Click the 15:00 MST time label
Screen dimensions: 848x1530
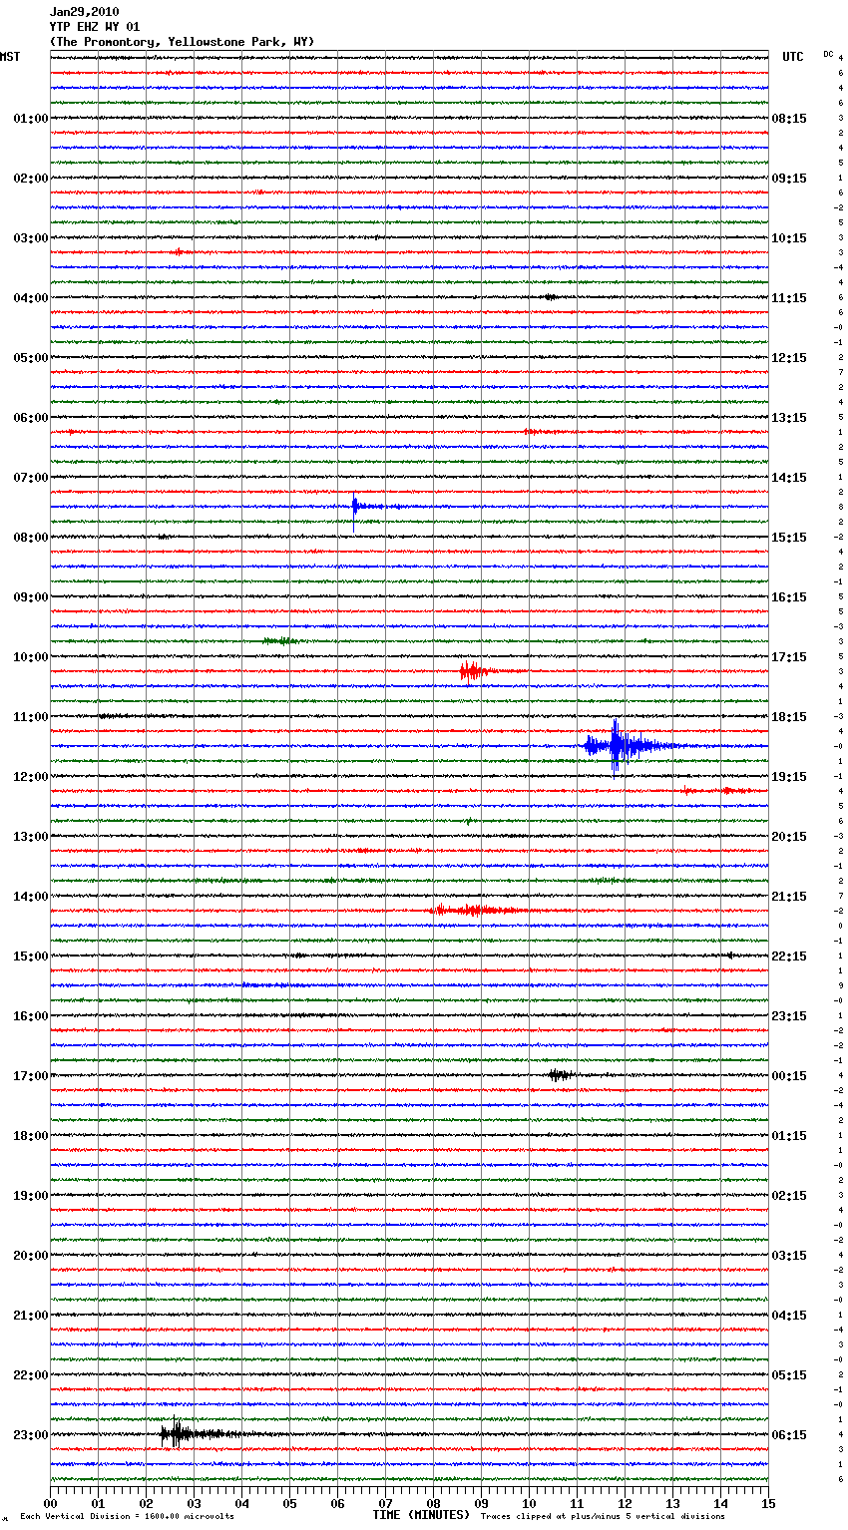coord(31,956)
